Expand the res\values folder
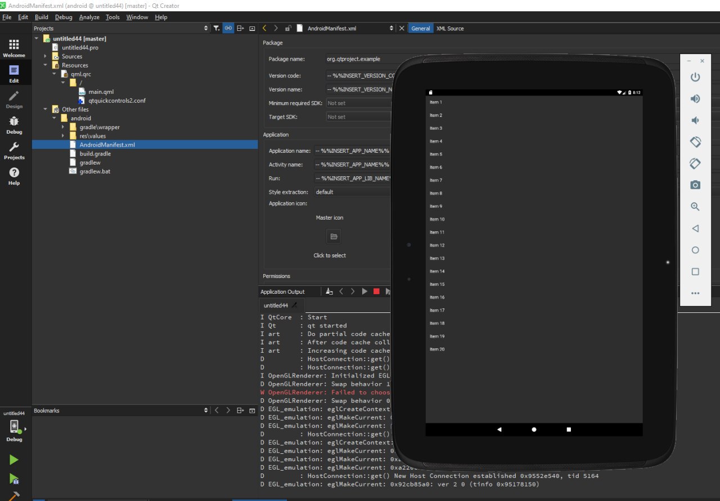The width and height of the screenshot is (720, 501). pos(63,136)
